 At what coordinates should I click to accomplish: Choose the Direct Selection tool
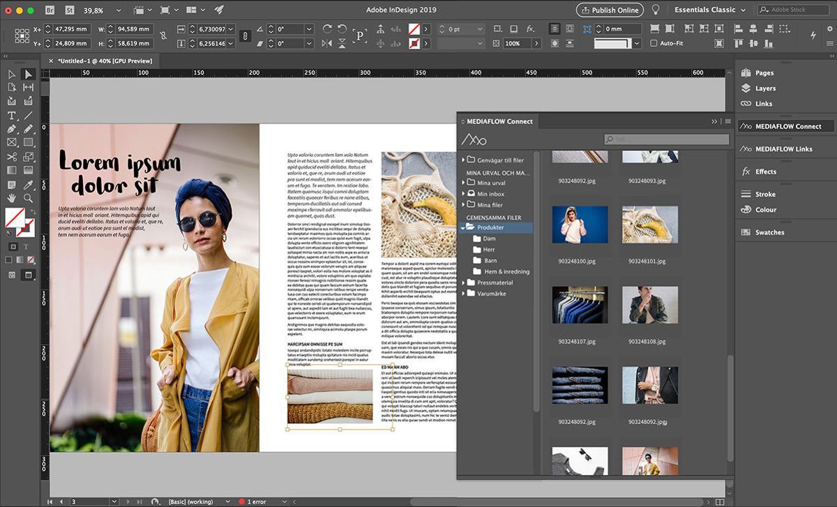coord(29,74)
